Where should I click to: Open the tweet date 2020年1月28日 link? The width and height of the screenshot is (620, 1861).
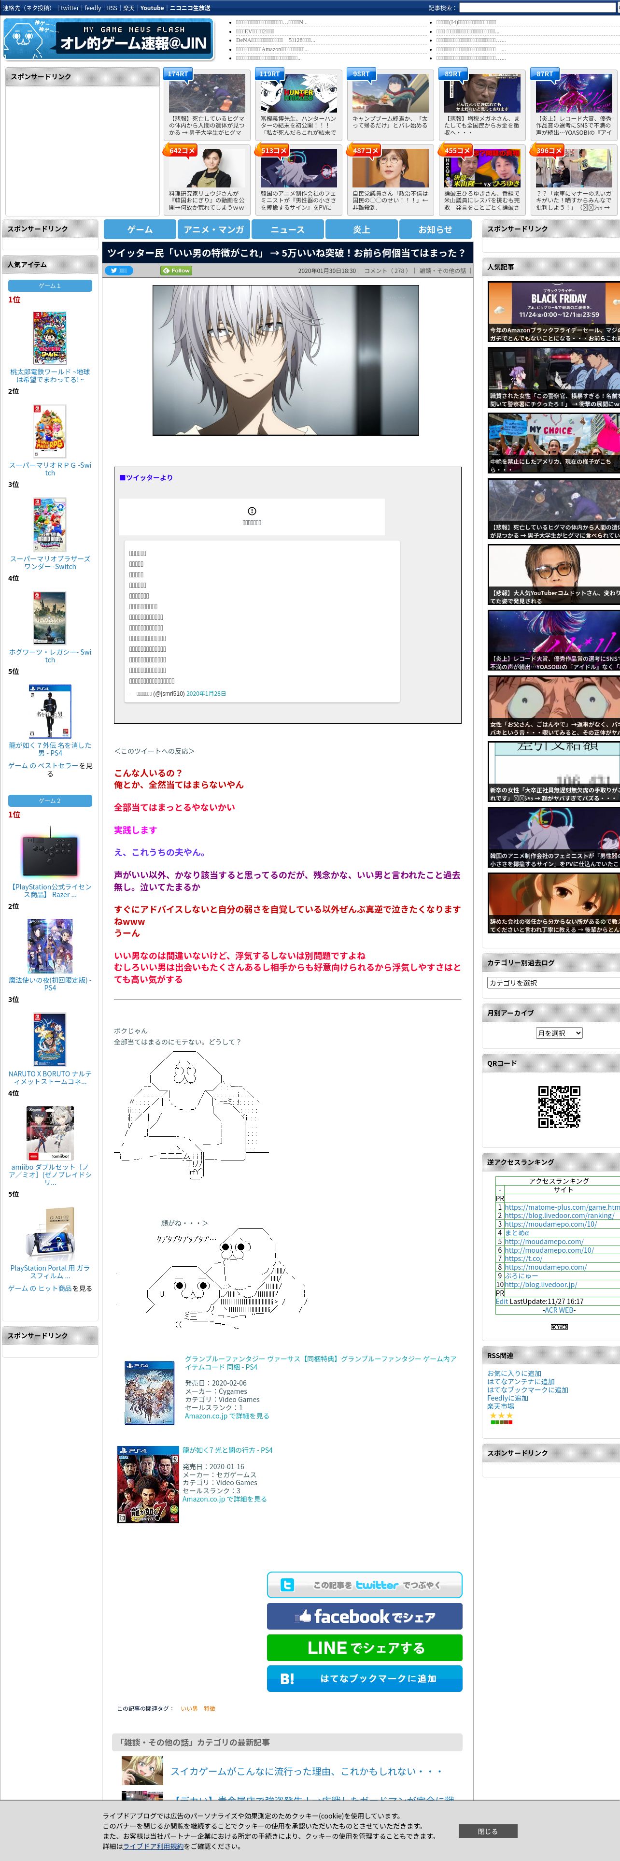(x=207, y=694)
